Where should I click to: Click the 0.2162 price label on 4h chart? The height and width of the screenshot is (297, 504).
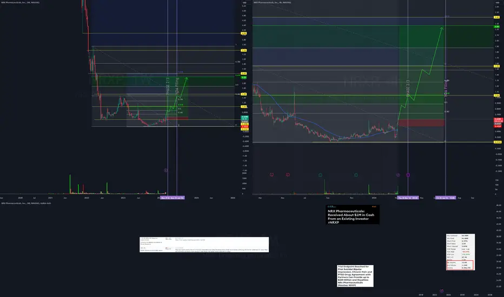(x=498, y=142)
